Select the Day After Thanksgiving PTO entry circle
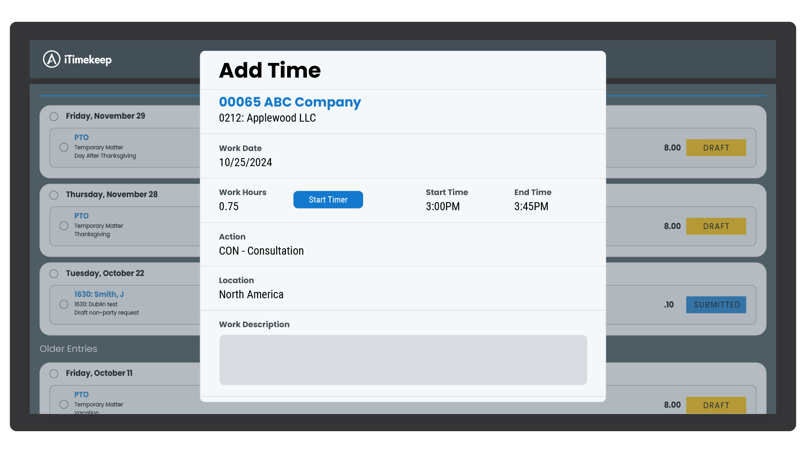 64,147
